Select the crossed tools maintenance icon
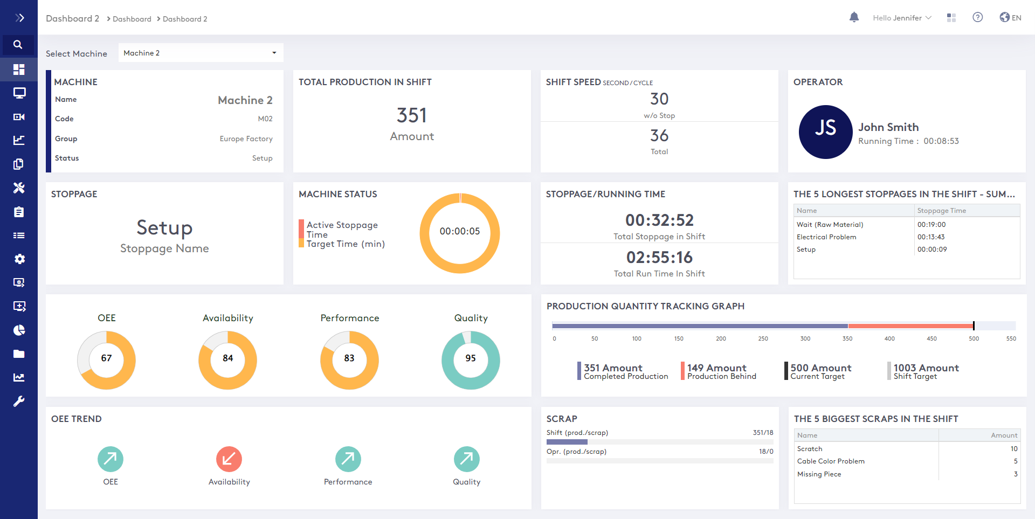The image size is (1035, 519). click(19, 188)
